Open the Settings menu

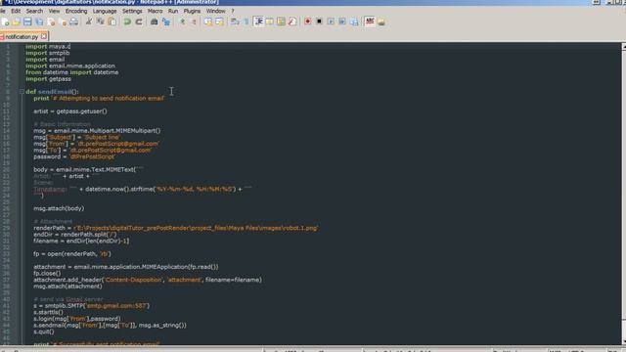pos(132,11)
